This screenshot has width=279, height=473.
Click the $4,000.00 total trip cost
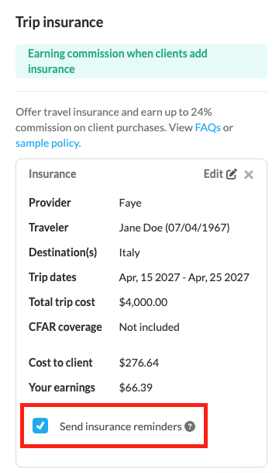(x=143, y=302)
